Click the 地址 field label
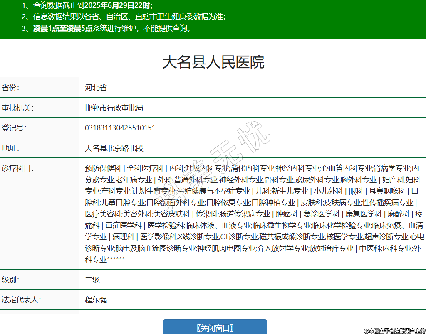 pyautogui.click(x=11, y=148)
